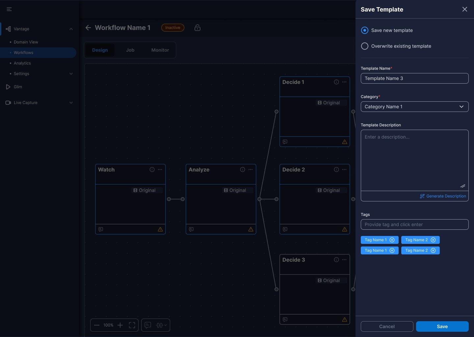Click the Cancel button
The image size is (474, 337).
[387, 326]
